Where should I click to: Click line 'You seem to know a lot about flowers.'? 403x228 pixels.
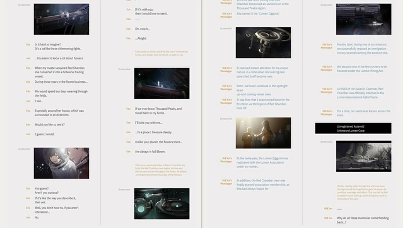[x=59, y=58]
